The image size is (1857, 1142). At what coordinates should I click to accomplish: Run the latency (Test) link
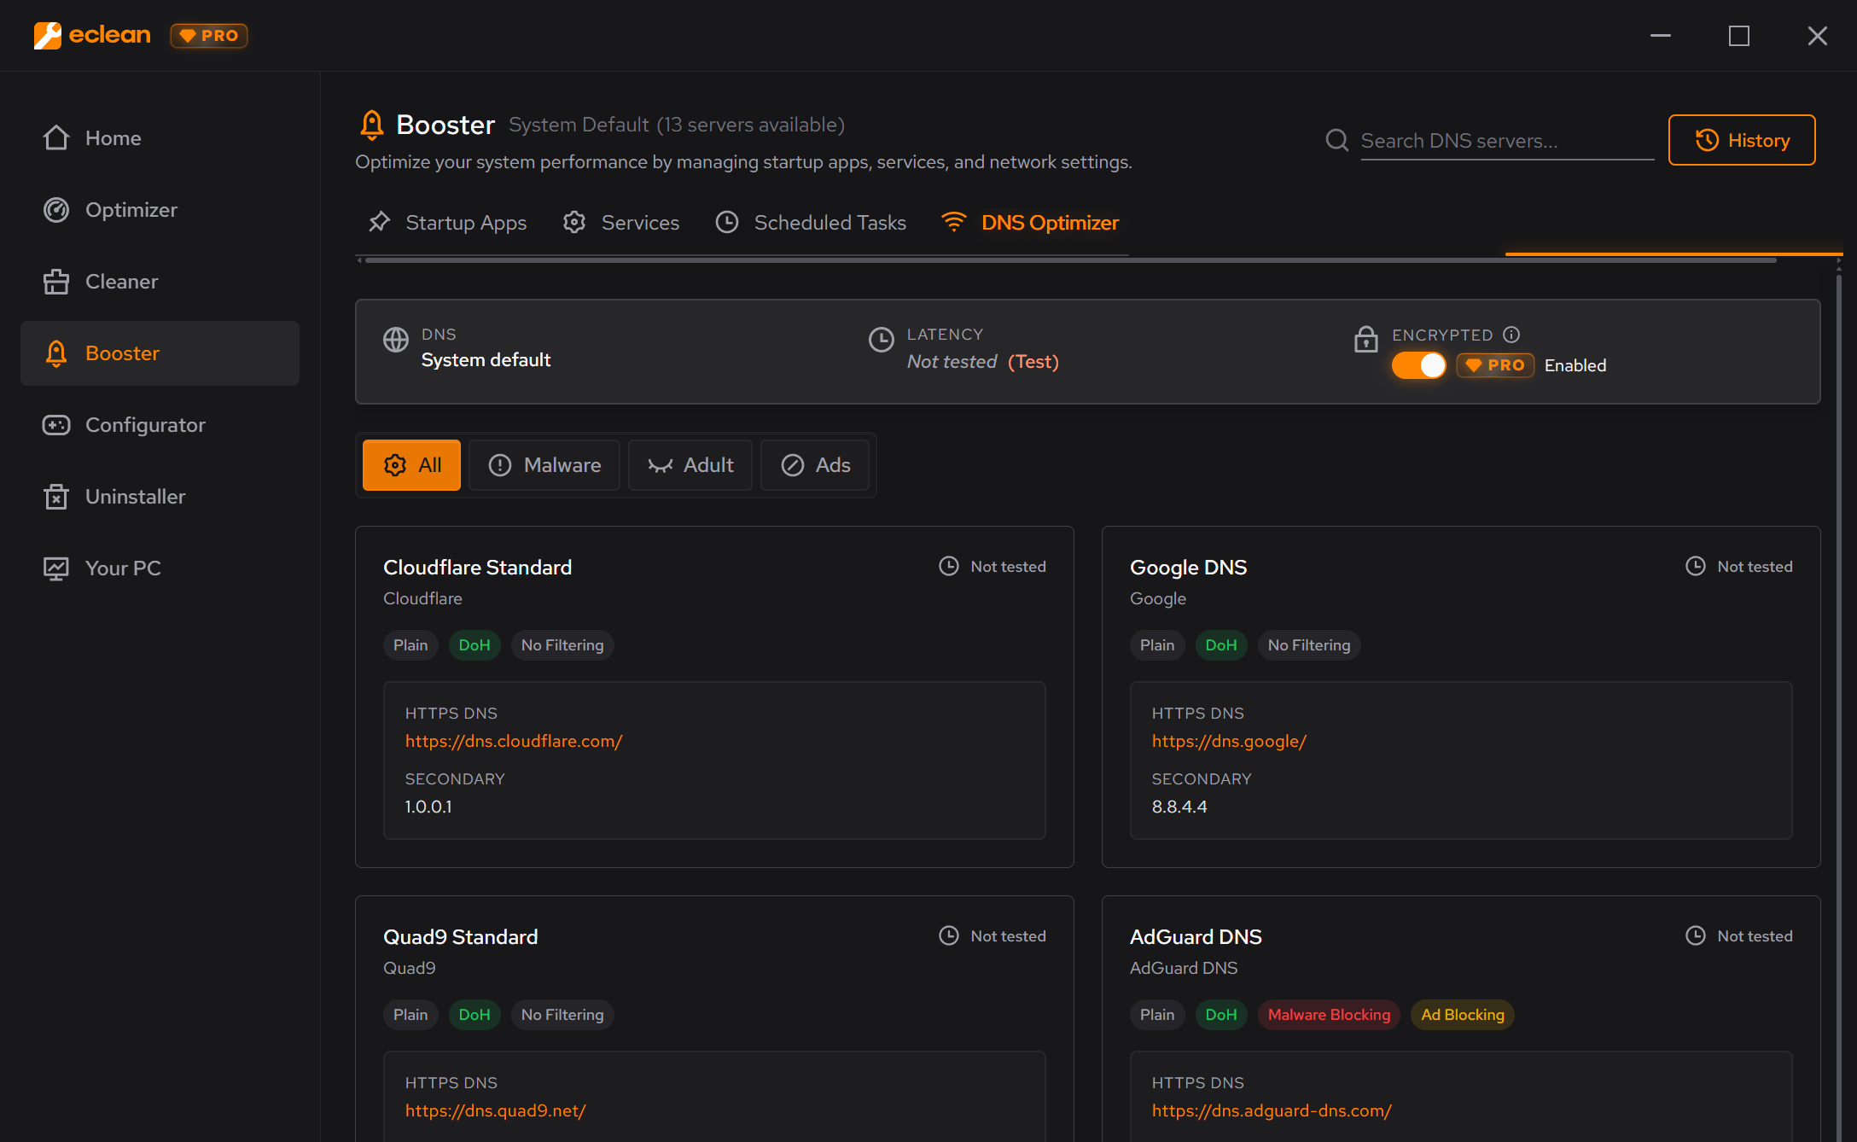click(1033, 362)
